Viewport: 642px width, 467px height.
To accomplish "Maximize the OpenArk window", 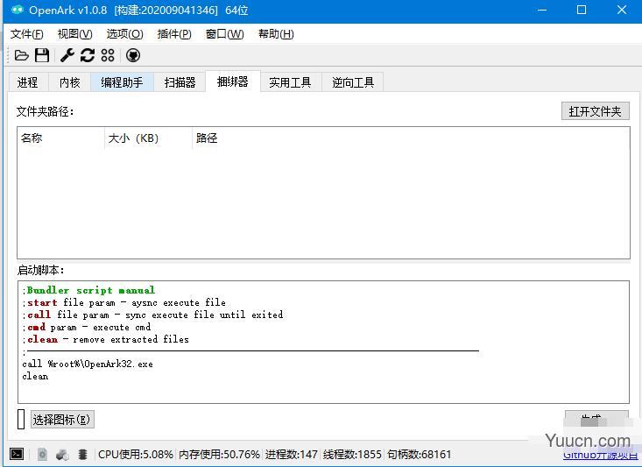I will (x=582, y=10).
